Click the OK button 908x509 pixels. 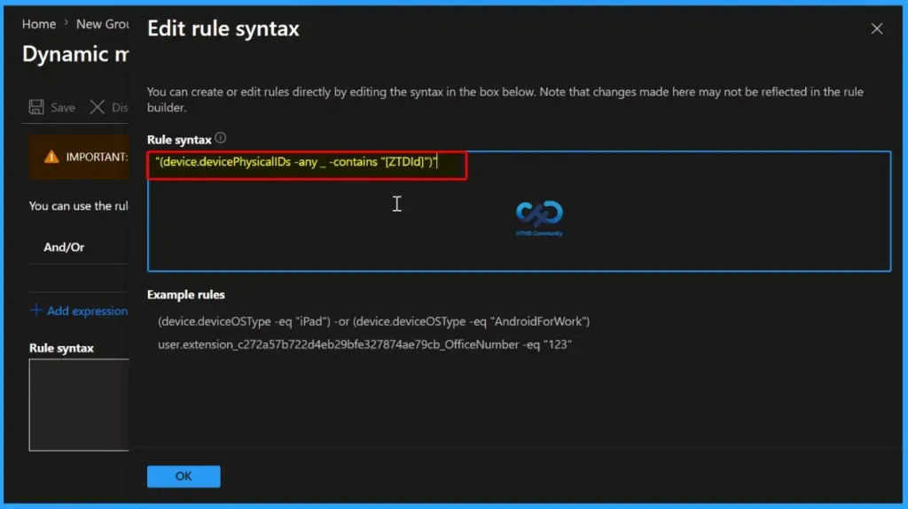(x=184, y=476)
